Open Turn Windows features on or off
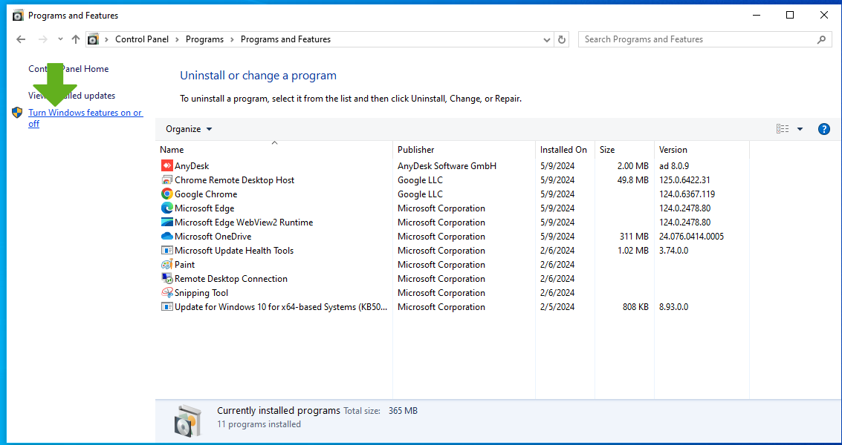The image size is (842, 445). pyautogui.click(x=85, y=113)
